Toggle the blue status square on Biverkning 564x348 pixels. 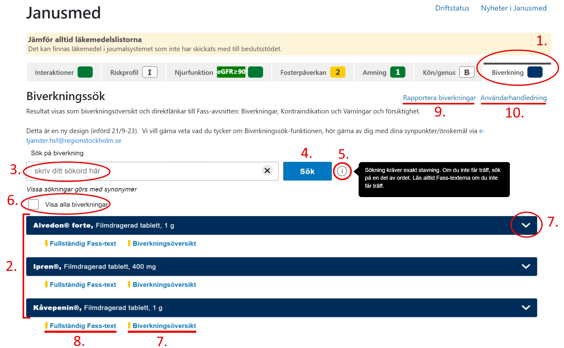[535, 72]
